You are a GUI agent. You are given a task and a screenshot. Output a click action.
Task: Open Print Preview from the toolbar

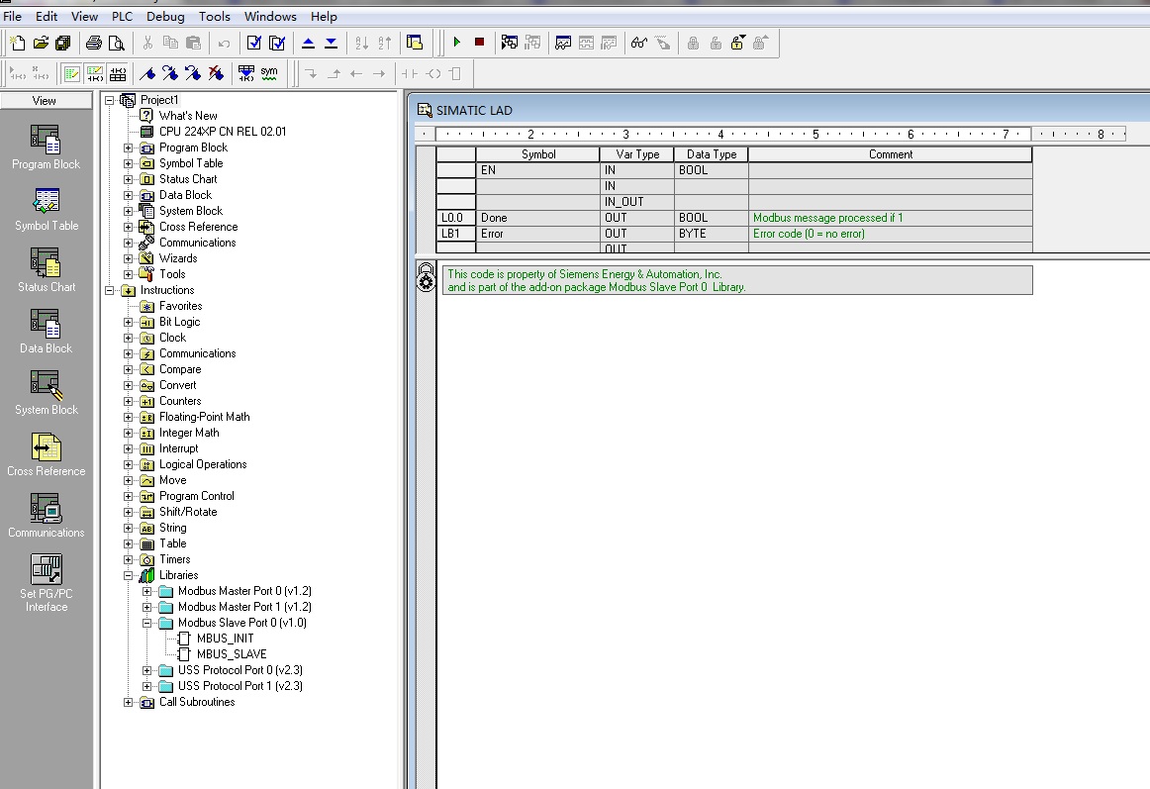pos(116,44)
